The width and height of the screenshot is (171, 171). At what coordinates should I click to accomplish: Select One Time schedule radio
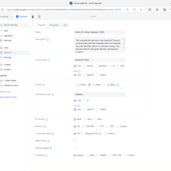[x=110, y=155]
